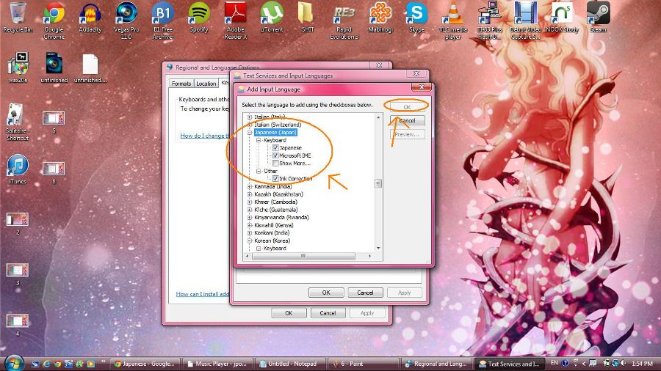Open Google Chrome desktop shortcut
661x371 pixels.
point(54,15)
